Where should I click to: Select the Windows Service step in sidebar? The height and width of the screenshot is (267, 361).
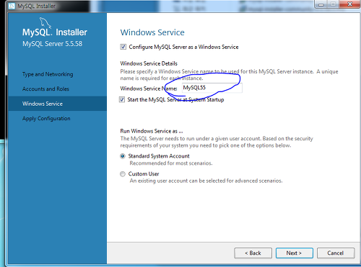57,104
